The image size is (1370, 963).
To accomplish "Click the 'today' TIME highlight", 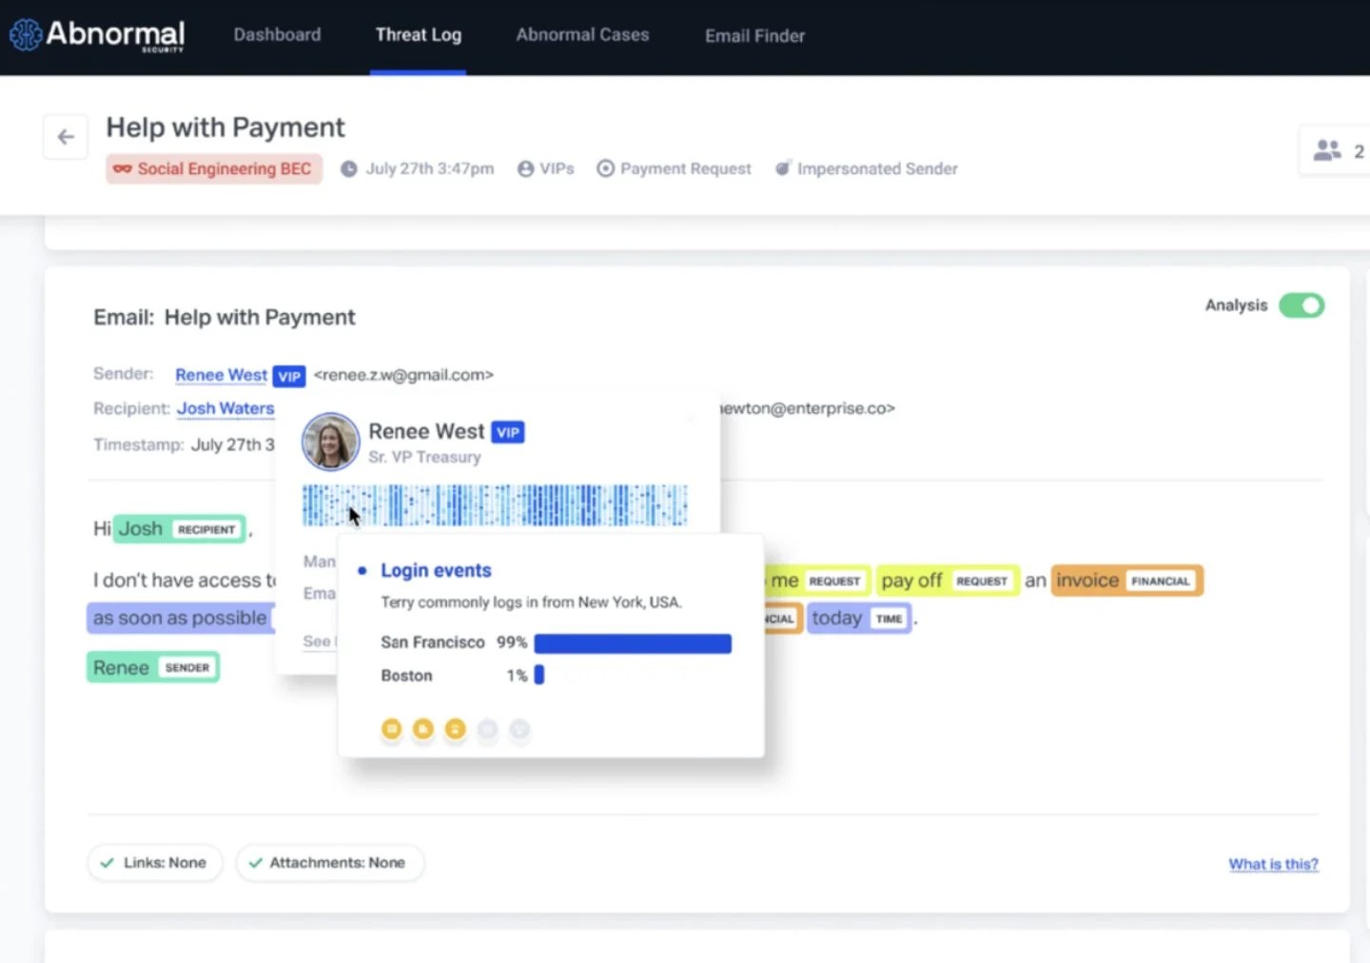I will 860,619.
